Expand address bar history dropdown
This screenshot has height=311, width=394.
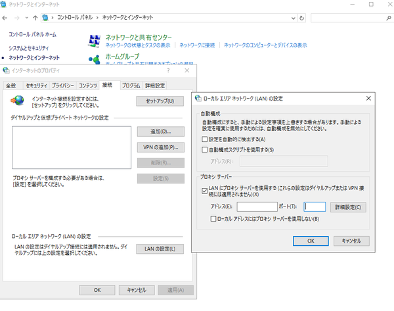[294, 18]
